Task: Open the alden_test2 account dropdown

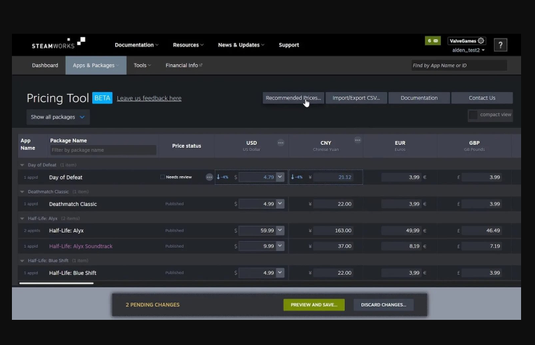Action: pyautogui.click(x=468, y=50)
